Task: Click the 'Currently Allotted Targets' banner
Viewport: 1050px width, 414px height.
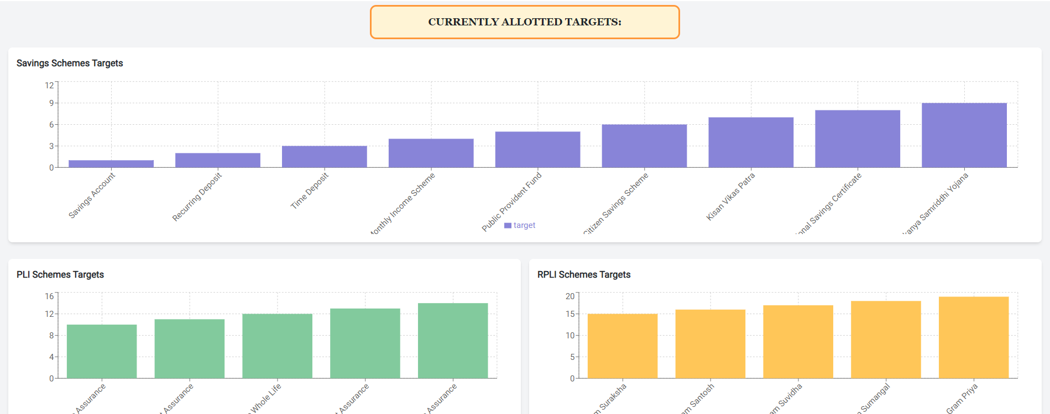Action: (525, 22)
